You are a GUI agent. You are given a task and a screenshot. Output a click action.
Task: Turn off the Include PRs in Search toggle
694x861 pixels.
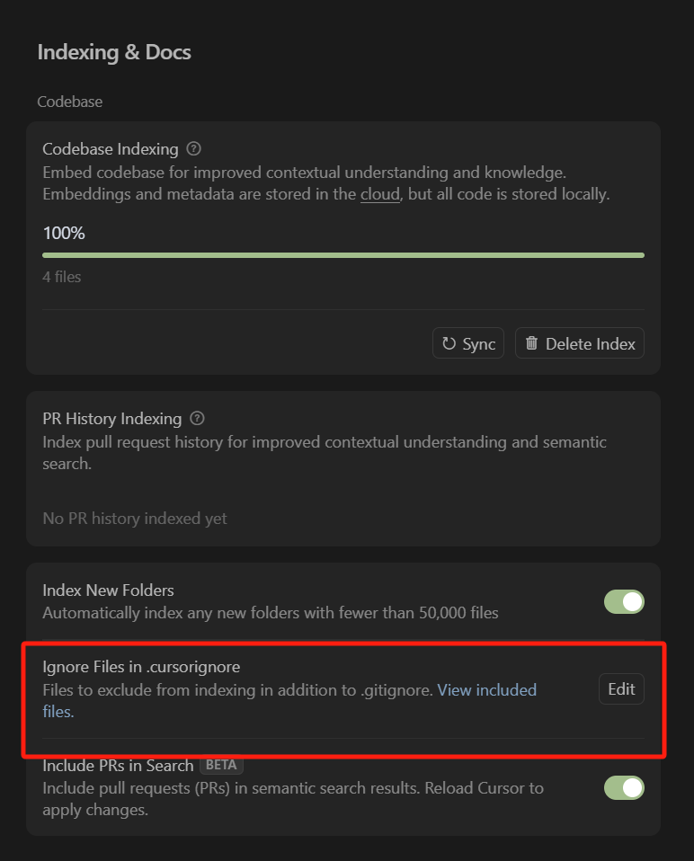point(624,788)
